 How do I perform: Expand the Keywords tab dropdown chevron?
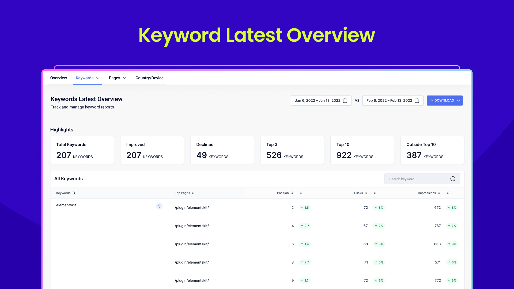[x=98, y=78]
